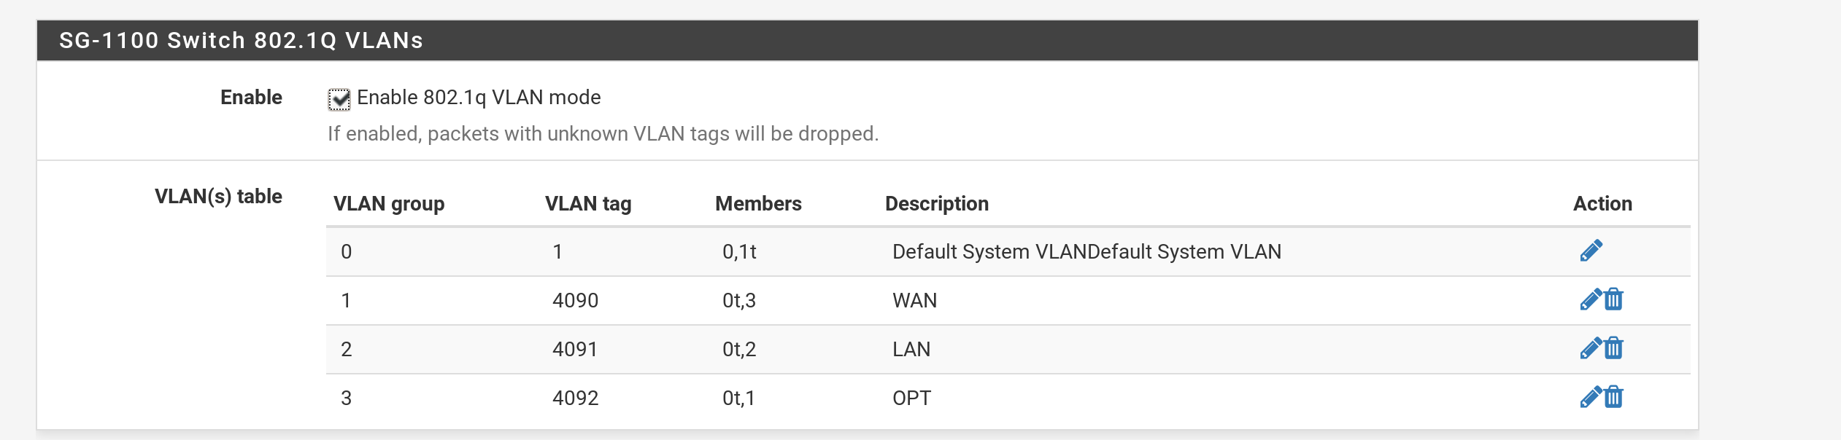Delete the LAN VLAN row
The image size is (1841, 440).
(1614, 348)
